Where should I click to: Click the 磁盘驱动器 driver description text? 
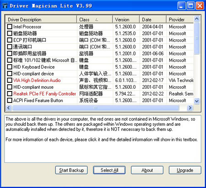point(25,33)
